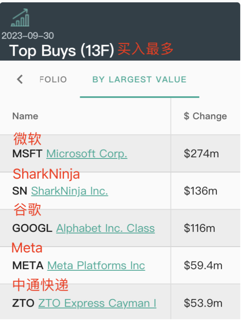Click the SN ticker symbol
The height and width of the screenshot is (320, 241).
click(x=20, y=191)
